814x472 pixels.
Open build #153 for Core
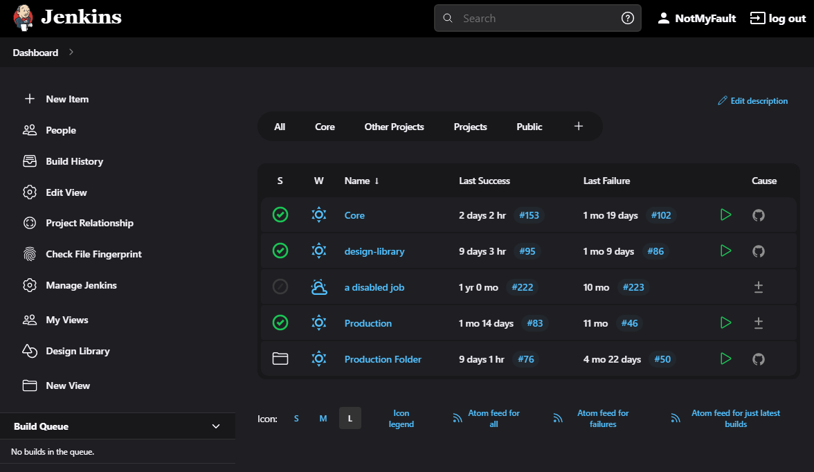(x=529, y=215)
